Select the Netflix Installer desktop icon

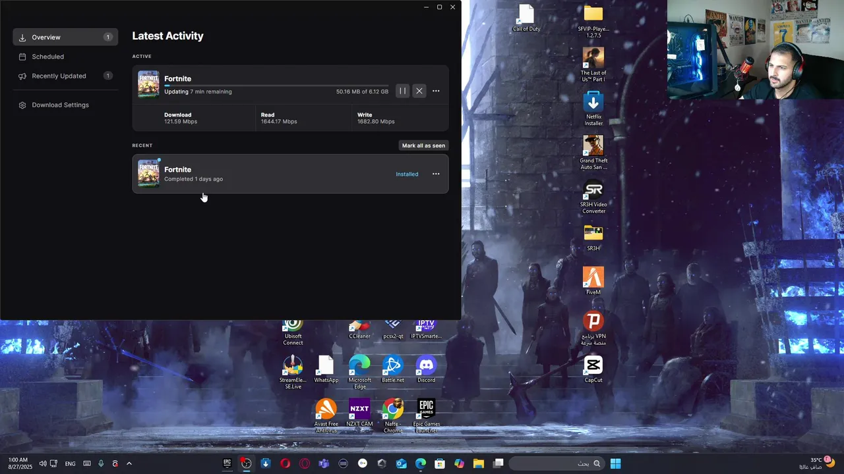[x=593, y=109]
